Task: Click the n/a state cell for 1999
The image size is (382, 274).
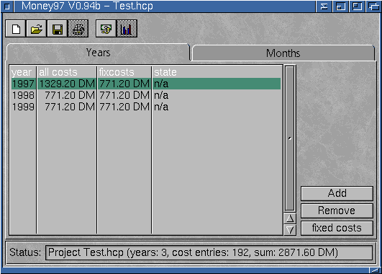Action: coord(161,107)
